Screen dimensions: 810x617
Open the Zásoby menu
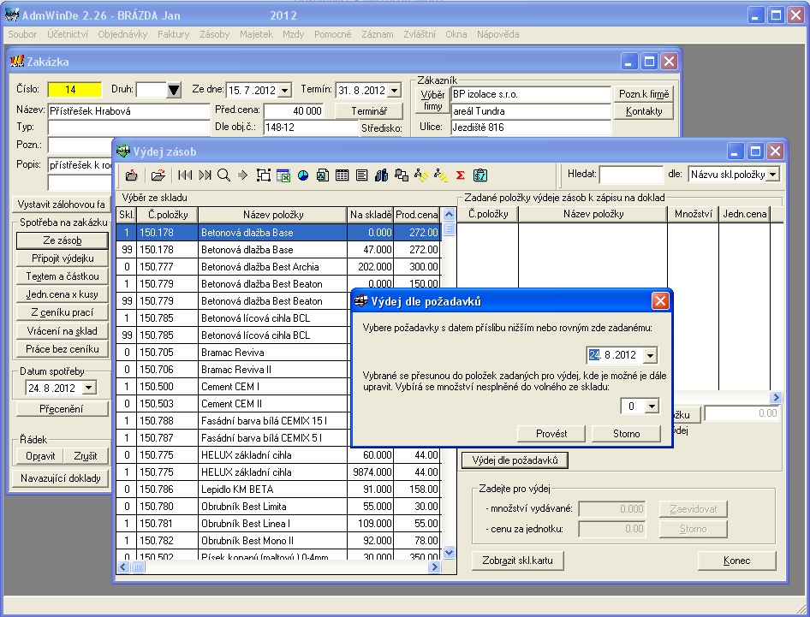pyautogui.click(x=214, y=34)
